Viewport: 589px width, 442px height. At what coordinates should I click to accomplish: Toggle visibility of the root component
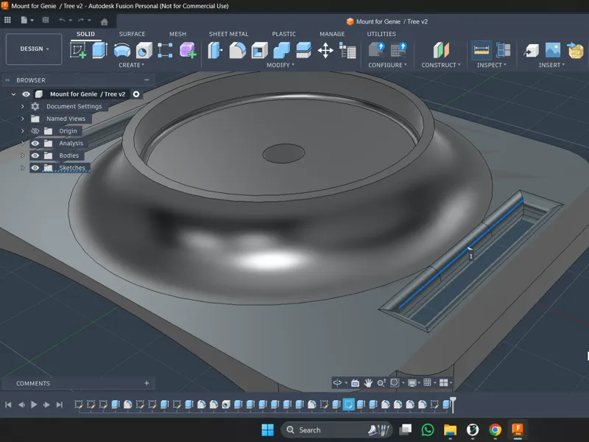click(x=26, y=94)
